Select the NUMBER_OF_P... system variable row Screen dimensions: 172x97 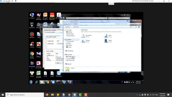[55, 56]
